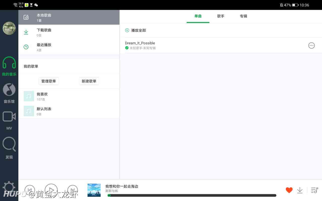Click on the playback progress bar

(x=192, y=195)
